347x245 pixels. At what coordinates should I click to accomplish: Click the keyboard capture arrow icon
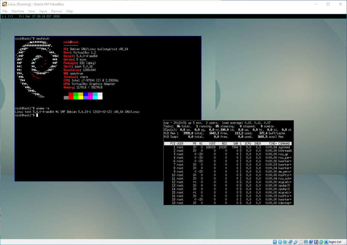(x=326, y=242)
